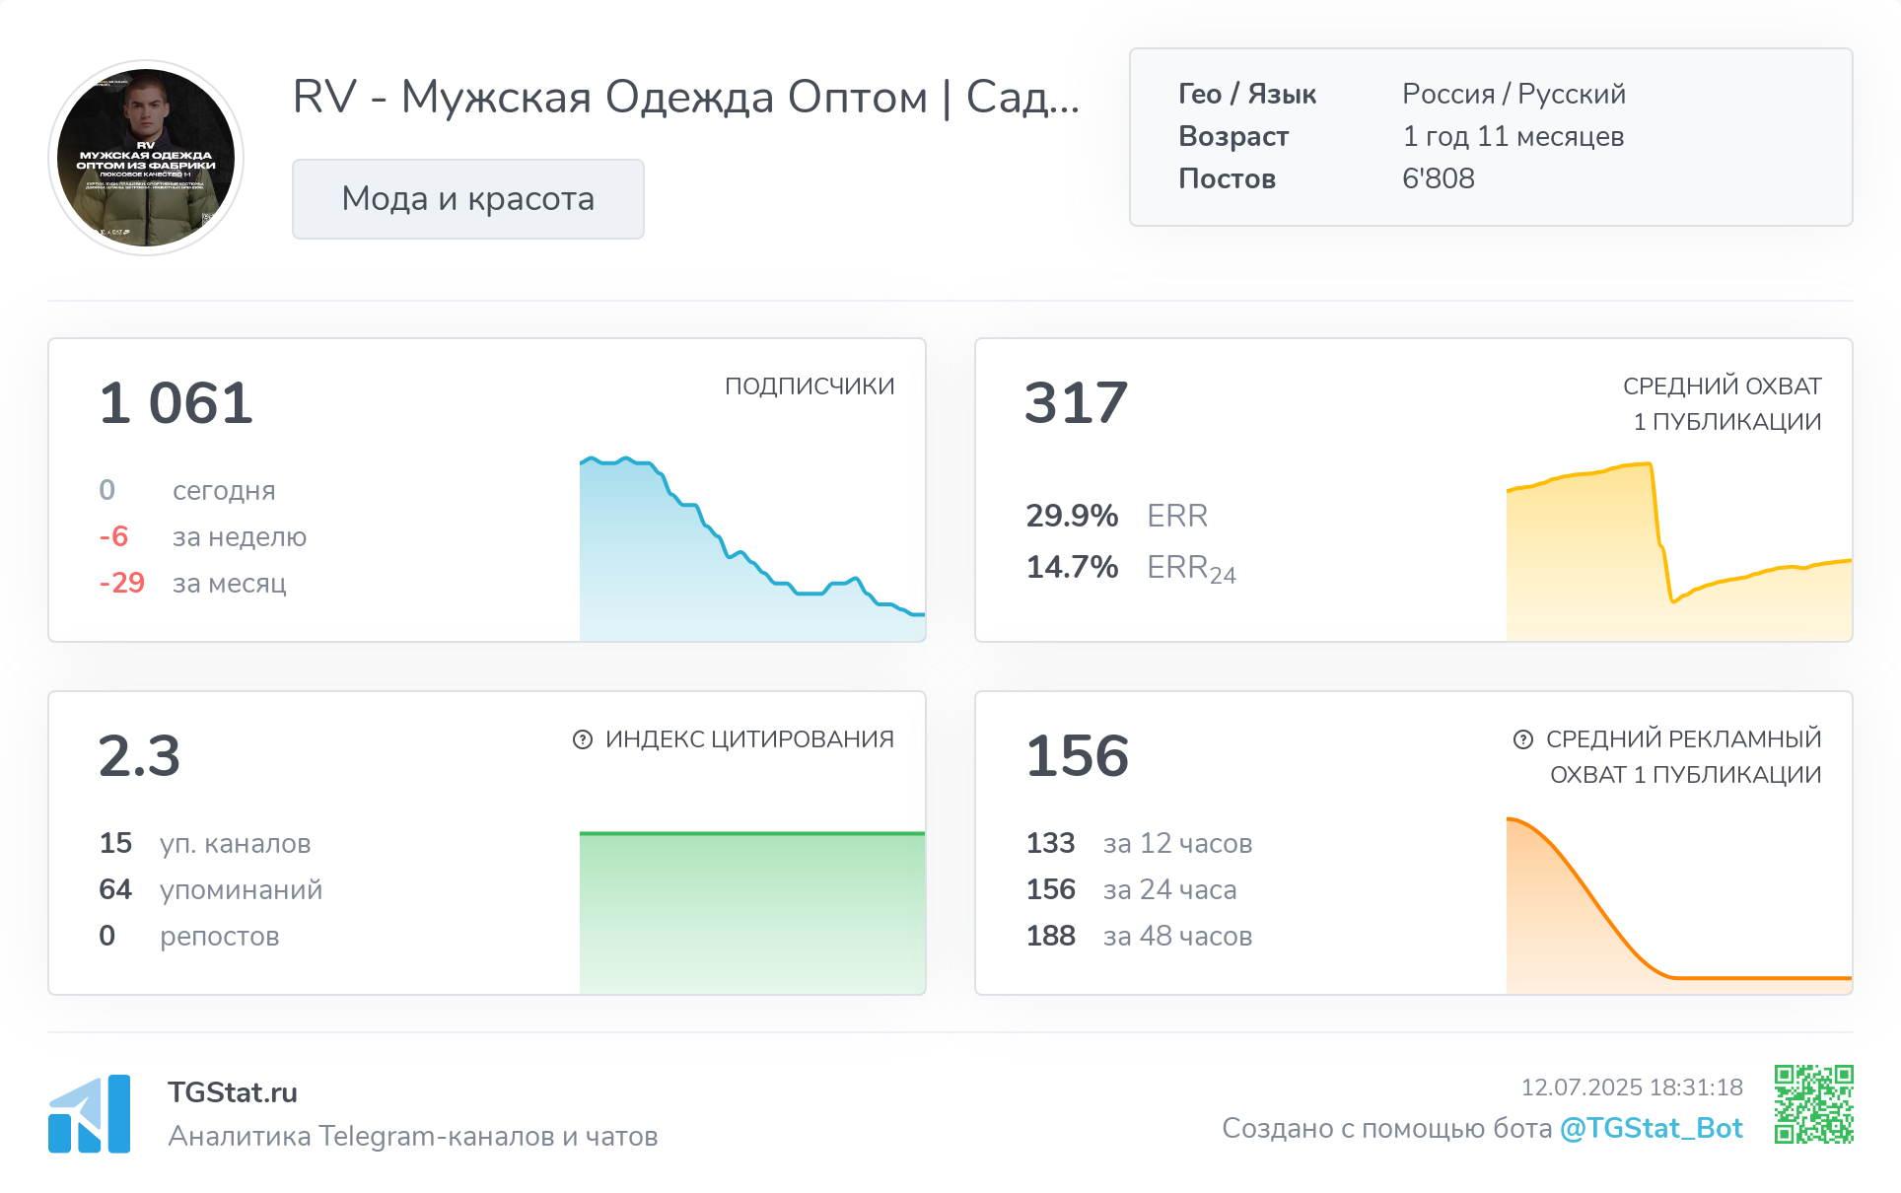The width and height of the screenshot is (1901, 1193).
Task: Click the help icon next to Индекс цитирования
Action: (x=583, y=739)
